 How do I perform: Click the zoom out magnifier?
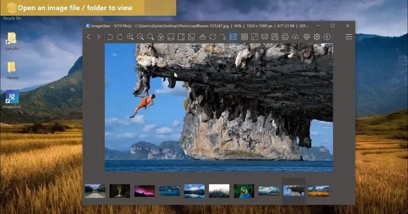[140, 37]
